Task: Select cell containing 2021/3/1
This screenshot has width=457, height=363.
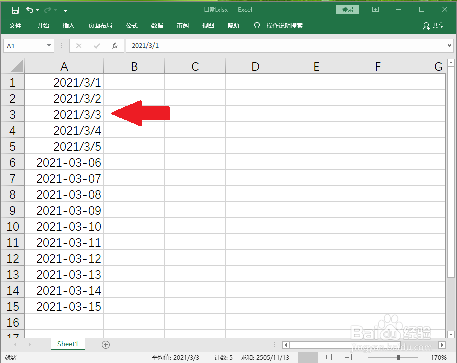Action: pos(64,82)
